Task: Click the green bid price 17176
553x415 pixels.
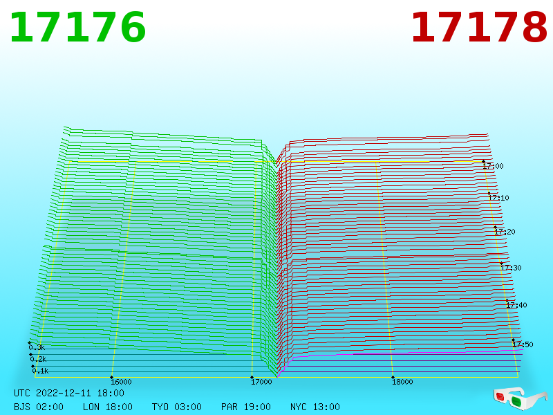Action: (77, 28)
